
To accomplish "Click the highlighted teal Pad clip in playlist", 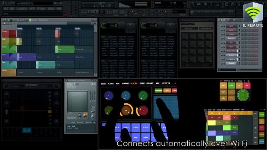I will [x=45, y=65].
